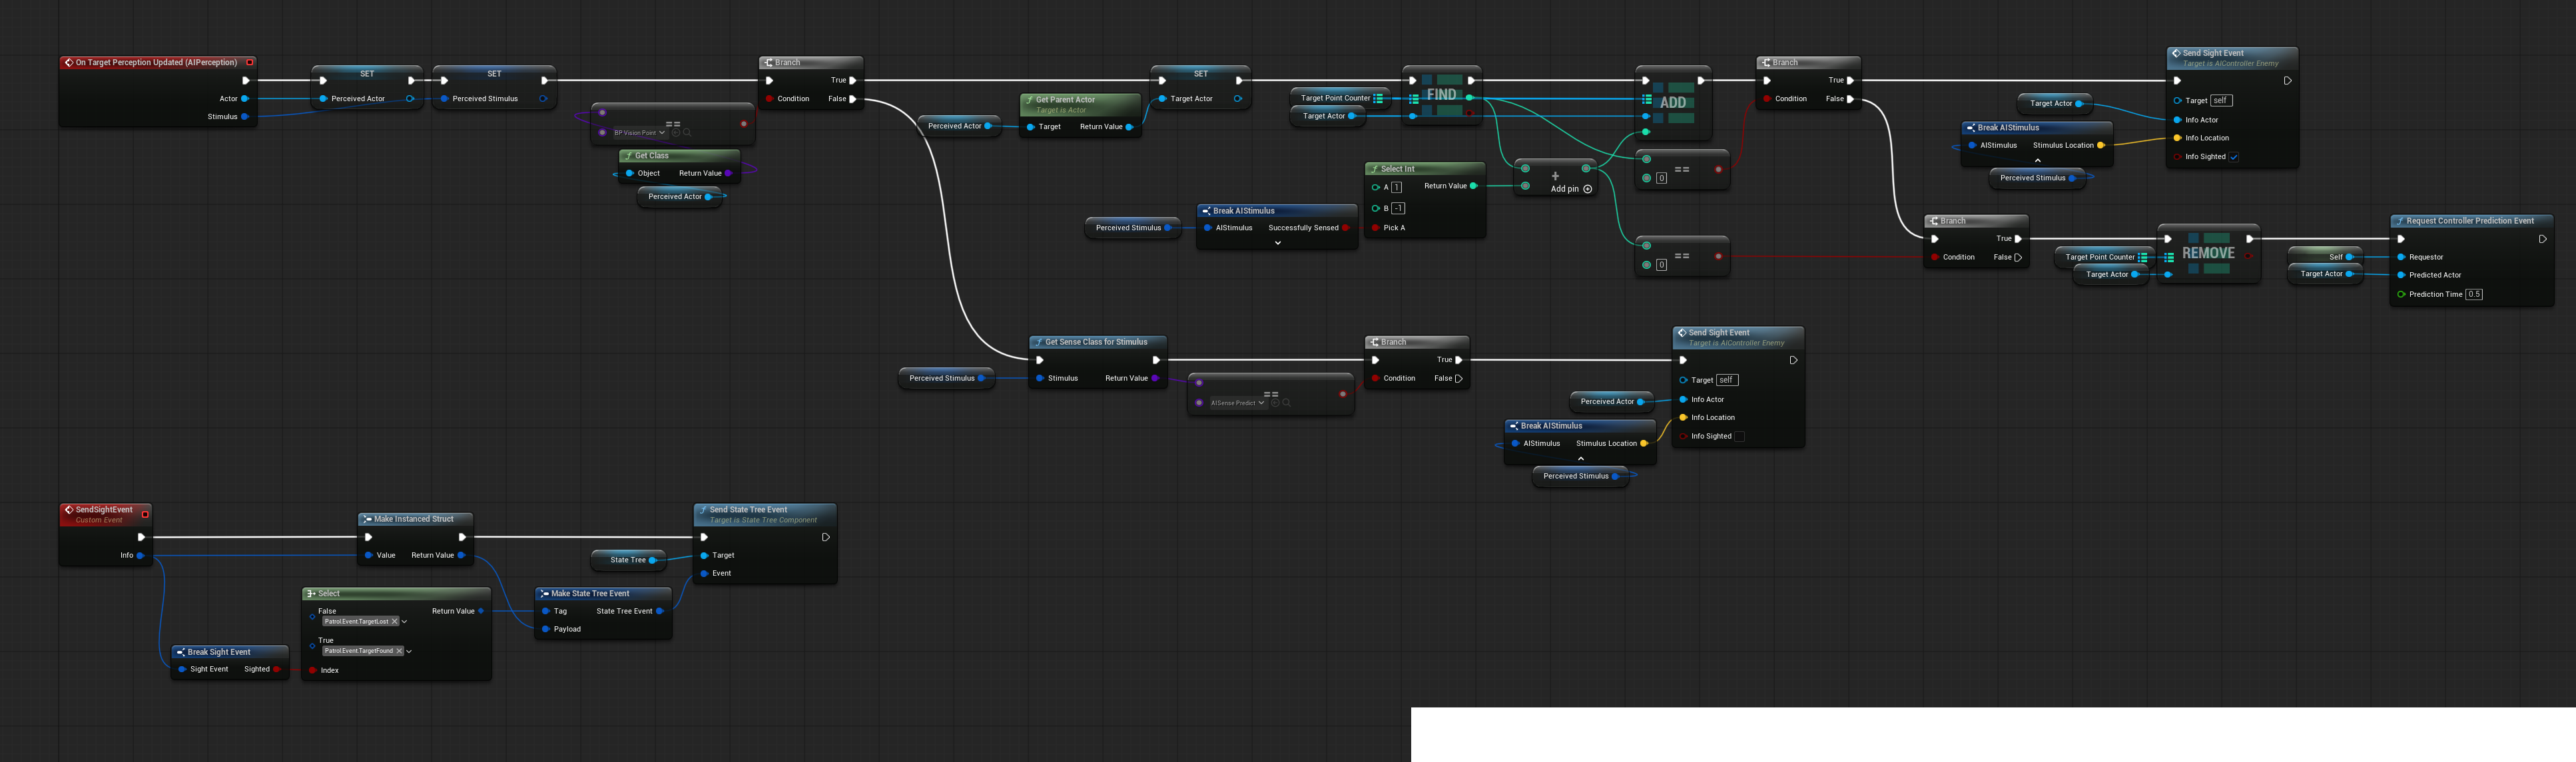This screenshot has width=2576, height=762.
Task: Click the FIND map node icon
Action: [x=1441, y=95]
